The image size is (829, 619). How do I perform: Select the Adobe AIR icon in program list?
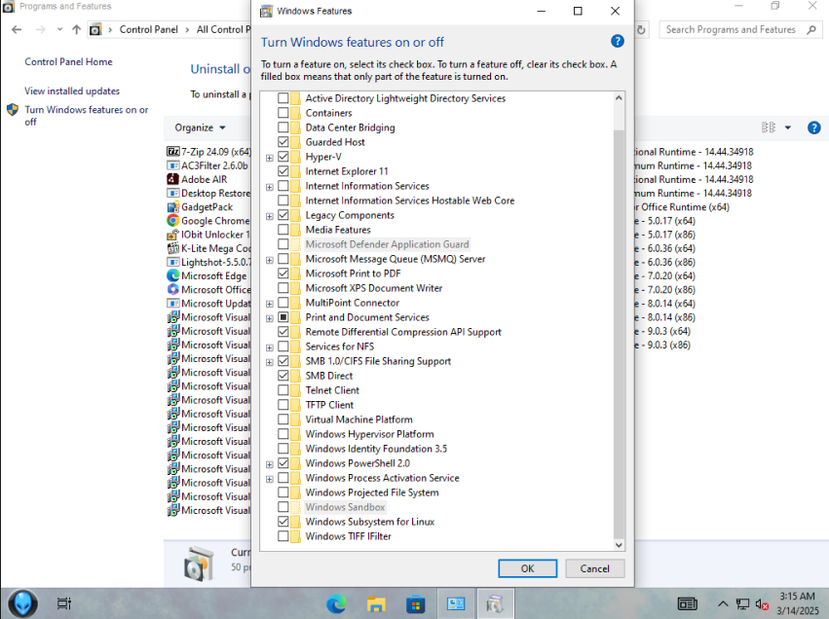click(x=172, y=179)
